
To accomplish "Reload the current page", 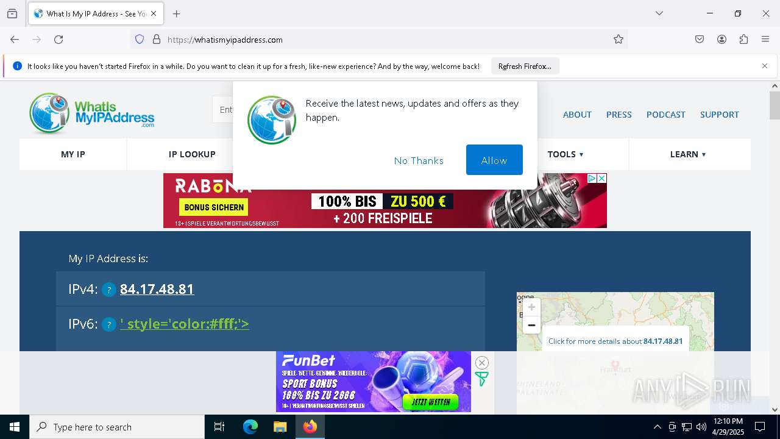I will [58, 40].
